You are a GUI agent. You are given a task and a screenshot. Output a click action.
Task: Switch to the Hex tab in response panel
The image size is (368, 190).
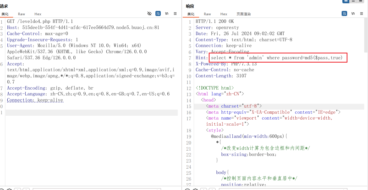[224, 14]
